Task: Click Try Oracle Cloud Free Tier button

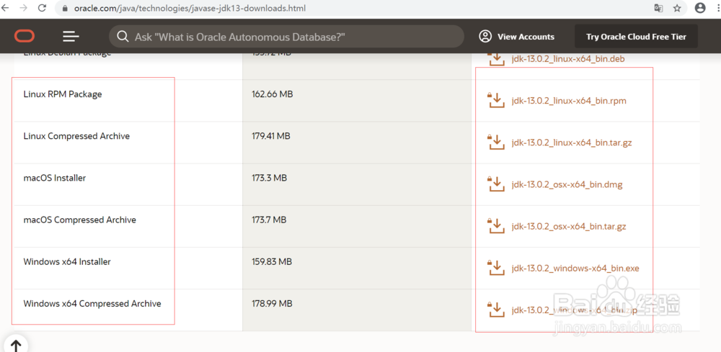Action: coord(636,37)
